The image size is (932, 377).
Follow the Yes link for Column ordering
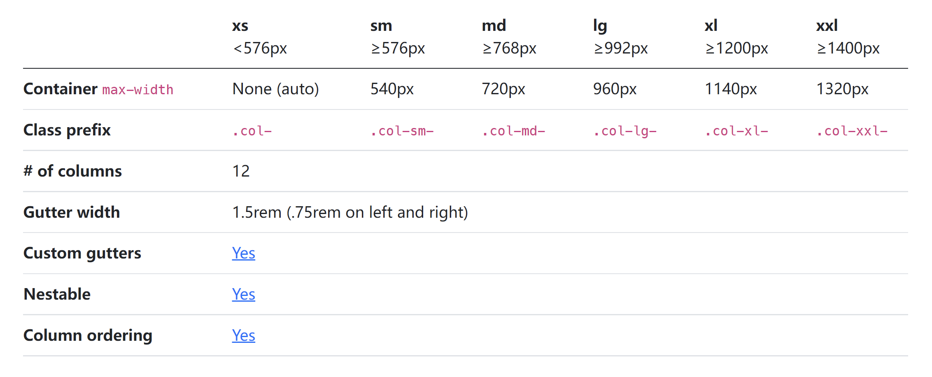point(243,335)
